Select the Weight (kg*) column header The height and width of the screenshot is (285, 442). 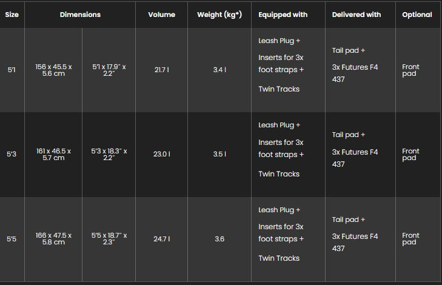pos(219,15)
